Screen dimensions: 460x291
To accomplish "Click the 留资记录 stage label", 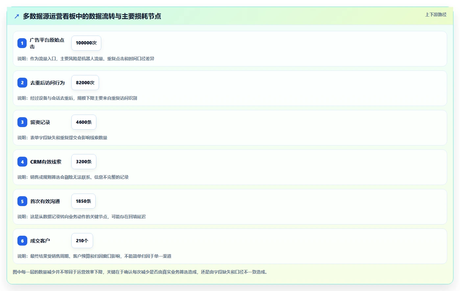I will [x=40, y=122].
